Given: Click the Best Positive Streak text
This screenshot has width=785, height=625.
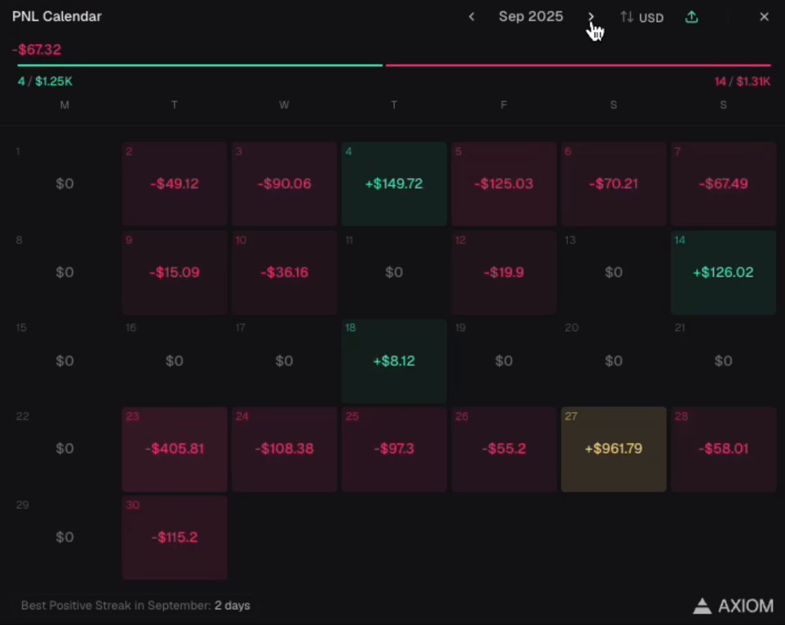Looking at the screenshot, I should click(135, 605).
